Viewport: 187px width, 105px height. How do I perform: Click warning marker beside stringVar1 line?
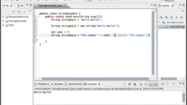(x=35, y=20)
